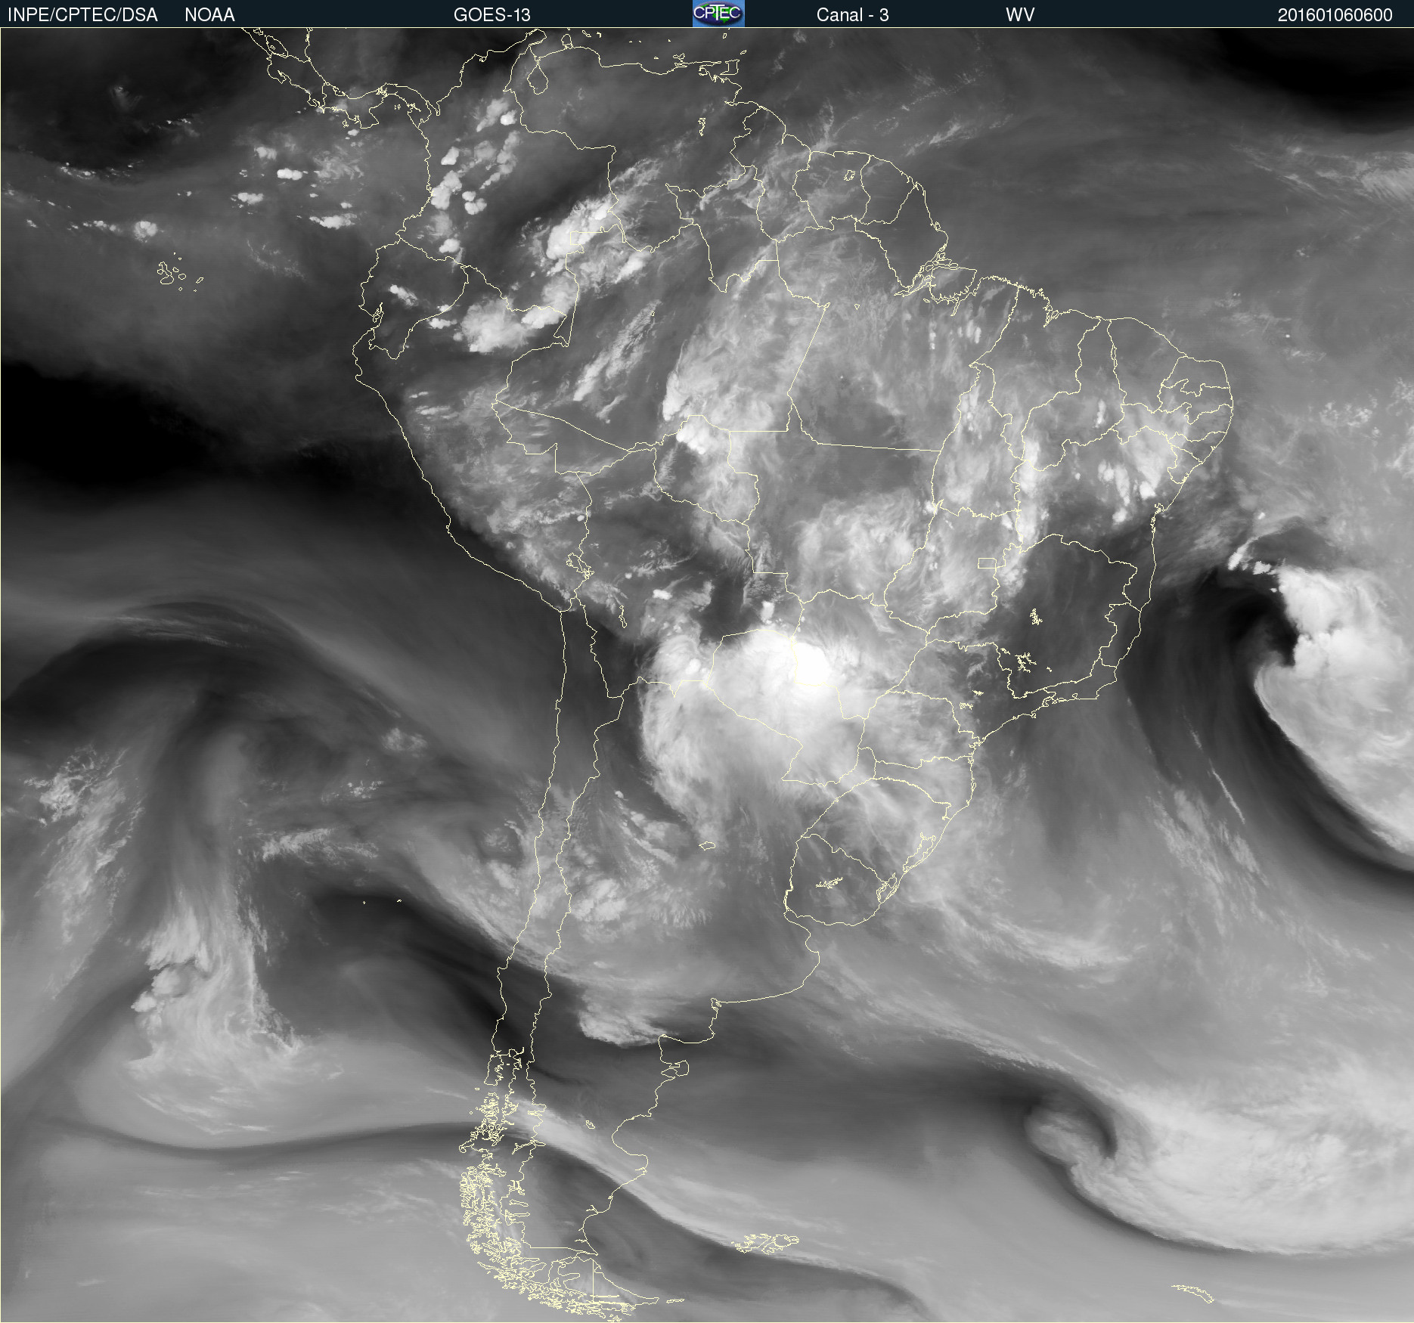The height and width of the screenshot is (1323, 1414).
Task: Click the 201601060600 timestamp
Action: [x=1335, y=15]
